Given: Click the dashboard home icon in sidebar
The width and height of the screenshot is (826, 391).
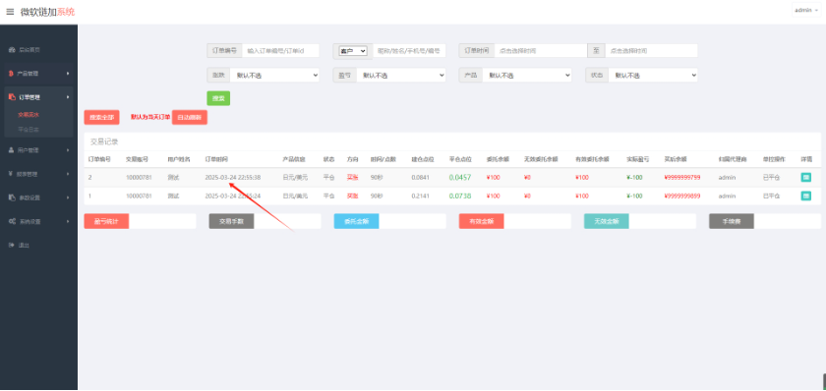Looking at the screenshot, I should click(12, 50).
